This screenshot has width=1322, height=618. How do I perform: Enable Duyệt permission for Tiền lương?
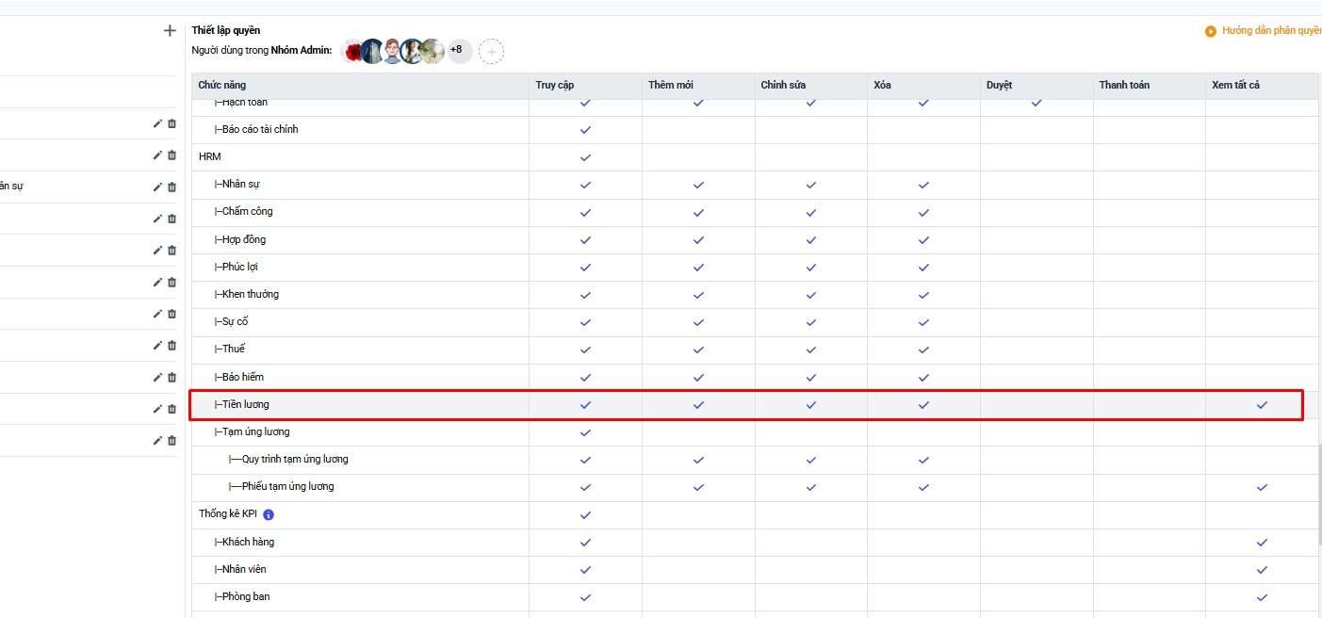[1036, 405]
